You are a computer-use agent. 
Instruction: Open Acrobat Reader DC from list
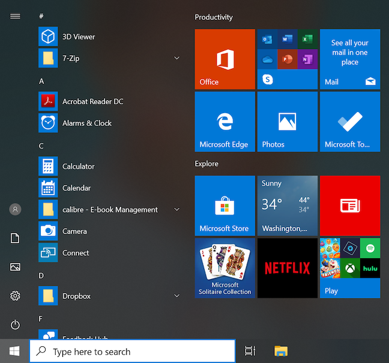[92, 102]
